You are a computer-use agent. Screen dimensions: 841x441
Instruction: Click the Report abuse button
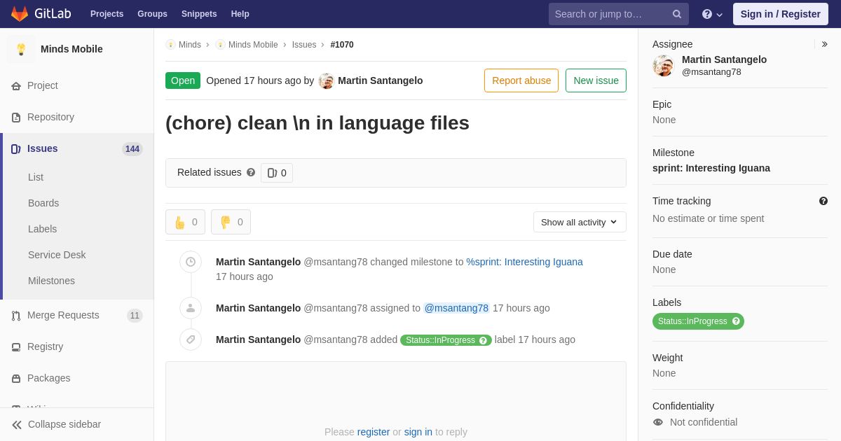pos(521,80)
